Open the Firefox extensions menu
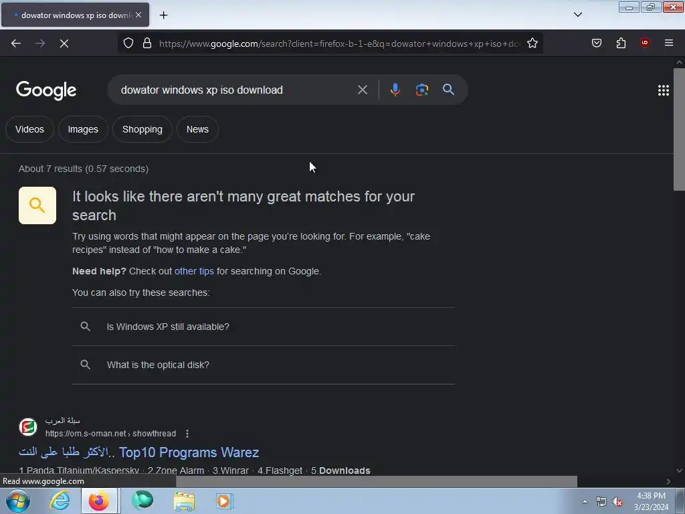 point(621,43)
